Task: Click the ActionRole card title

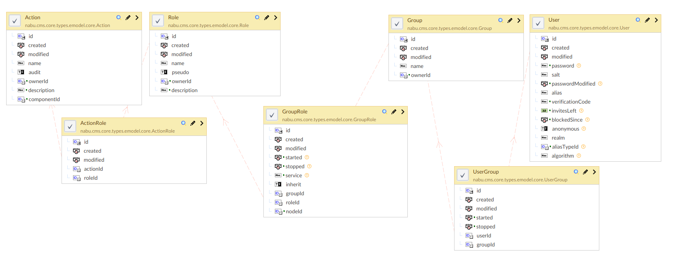Action: pos(93,123)
